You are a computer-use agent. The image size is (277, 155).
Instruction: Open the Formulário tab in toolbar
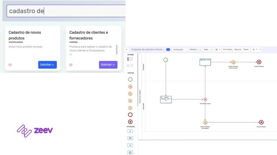click(227, 50)
